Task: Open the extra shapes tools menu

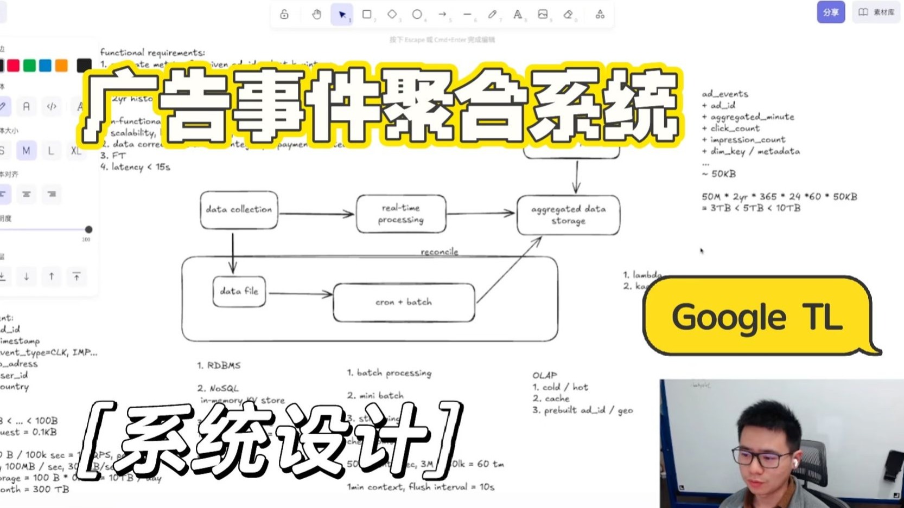Action: [x=600, y=15]
